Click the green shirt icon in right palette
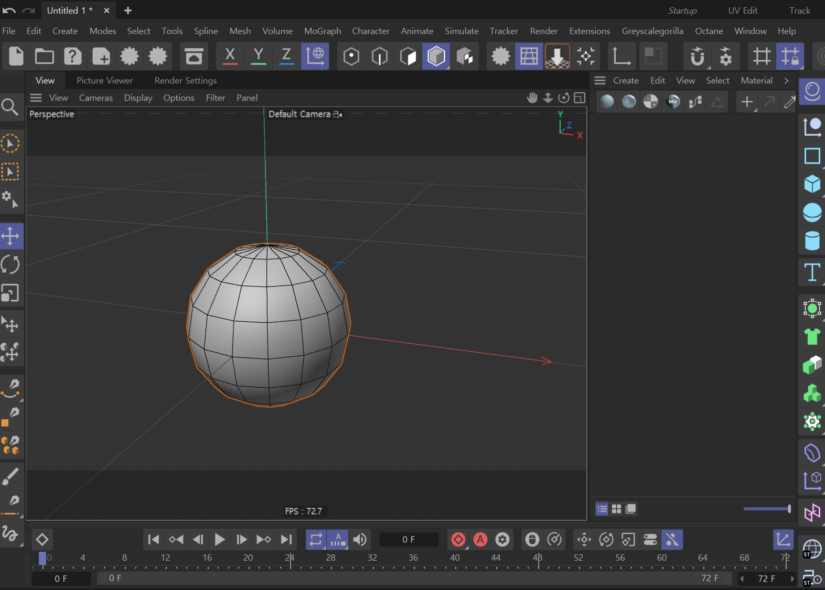The height and width of the screenshot is (590, 825). pos(812,336)
